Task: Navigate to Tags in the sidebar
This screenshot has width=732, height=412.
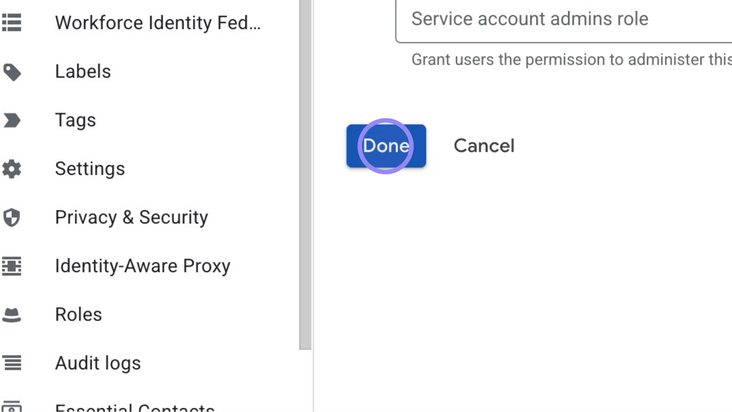Action: point(75,120)
